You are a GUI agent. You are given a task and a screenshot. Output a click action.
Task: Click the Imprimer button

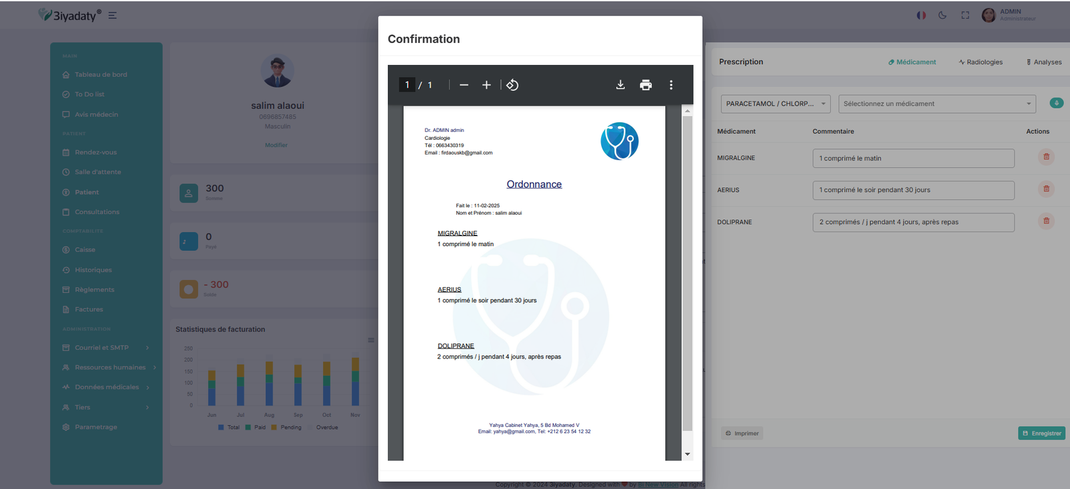click(742, 433)
